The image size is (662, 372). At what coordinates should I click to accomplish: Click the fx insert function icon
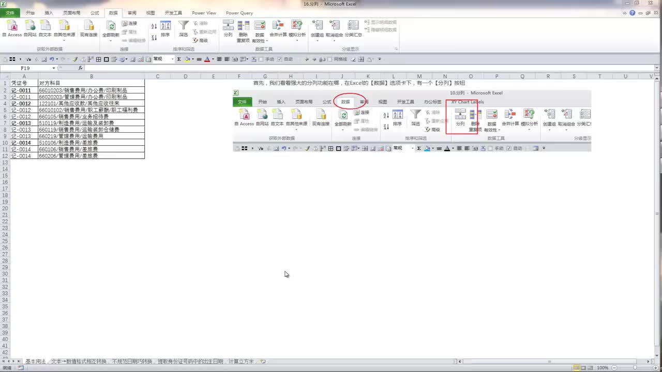(80, 68)
